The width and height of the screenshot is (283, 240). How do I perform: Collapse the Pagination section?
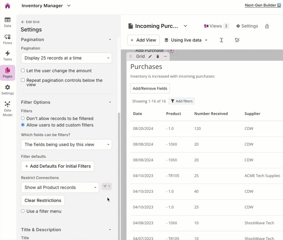[x=110, y=40]
